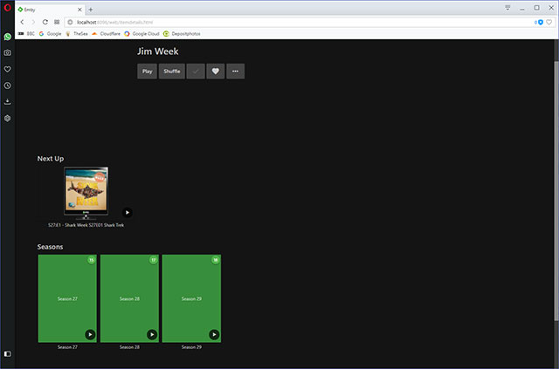Open TheSea bookmark
Image resolution: width=559 pixels, height=369 pixels.
pos(77,33)
